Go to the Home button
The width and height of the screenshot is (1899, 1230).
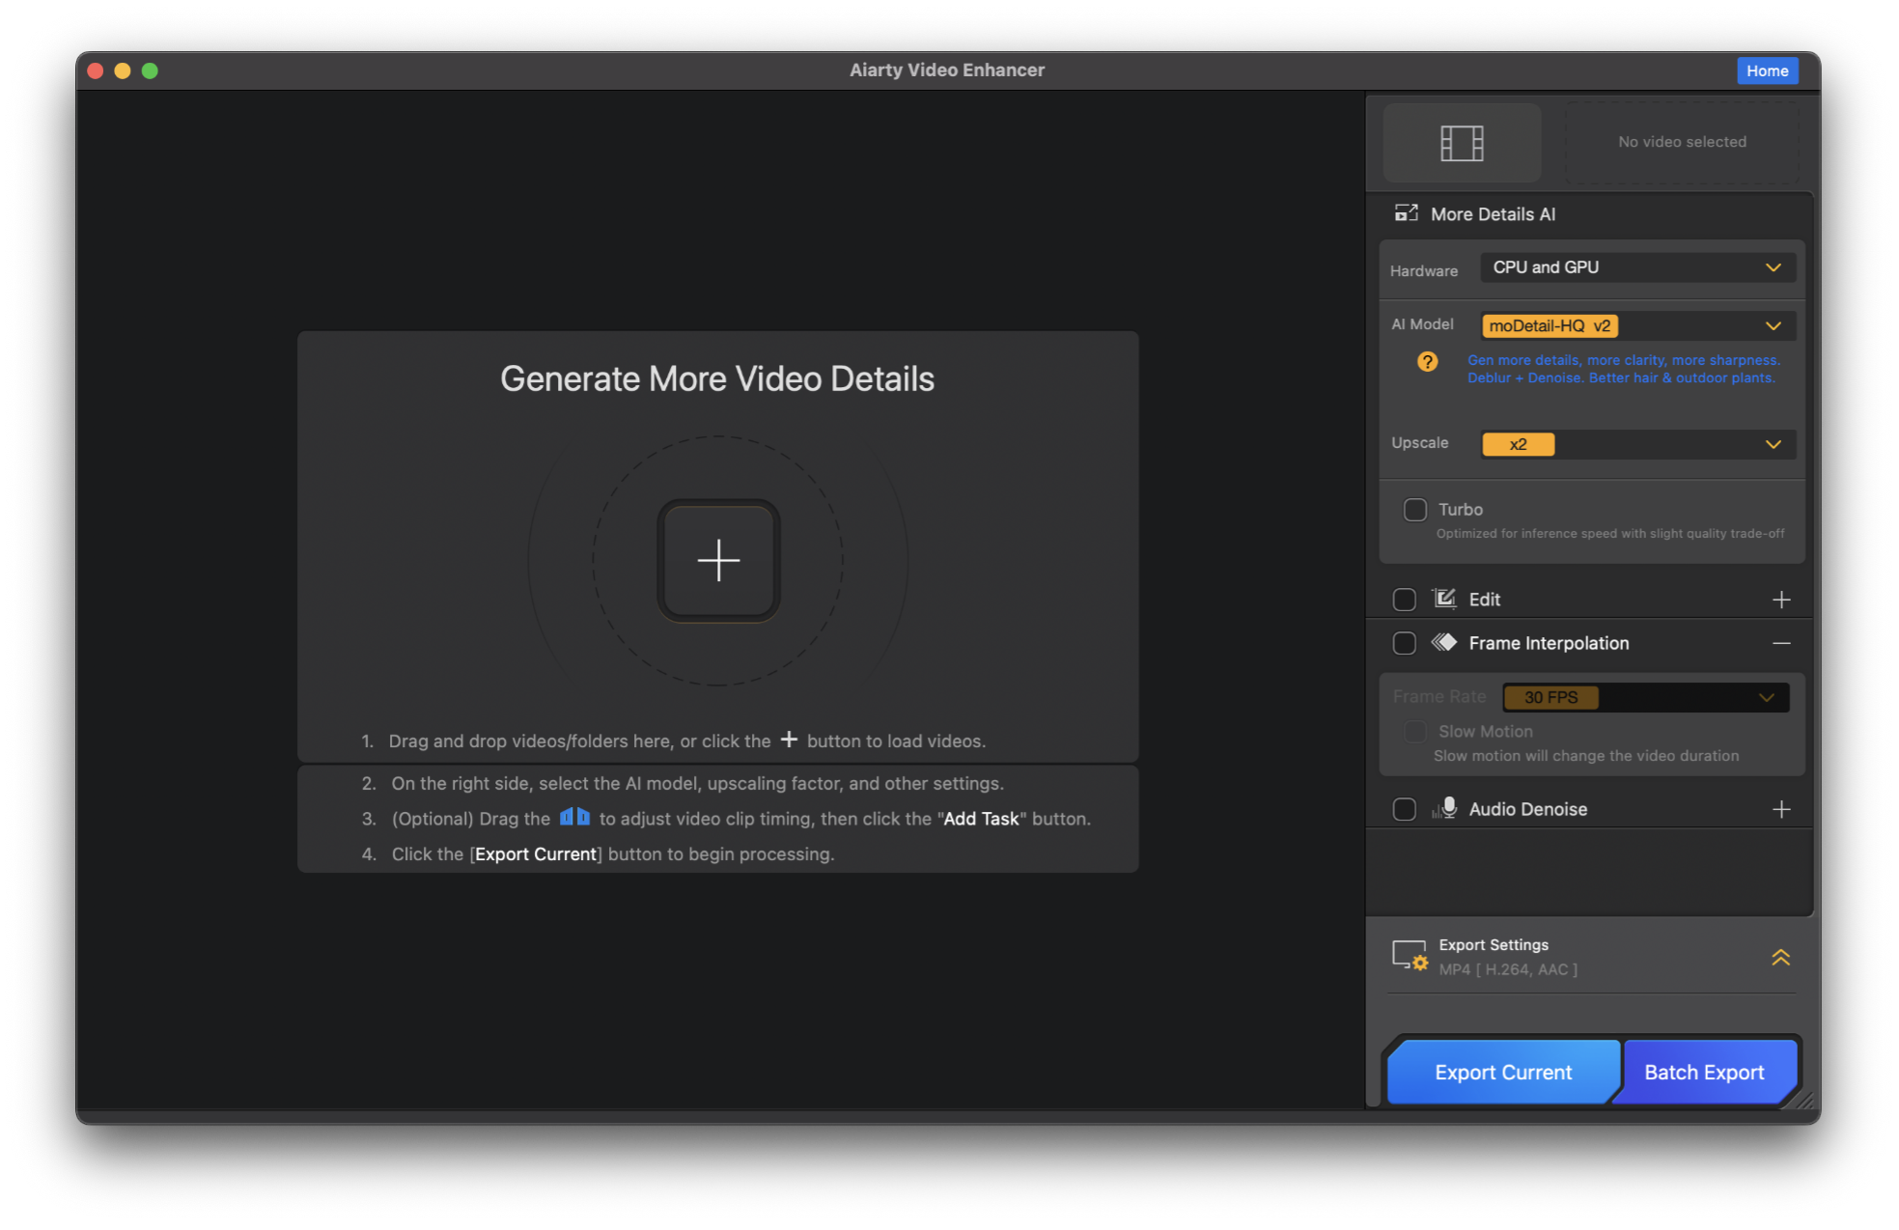point(1767,70)
